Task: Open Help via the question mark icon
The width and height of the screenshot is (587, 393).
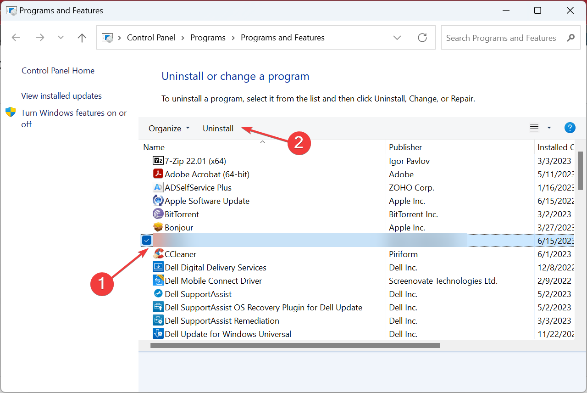Action: [570, 128]
